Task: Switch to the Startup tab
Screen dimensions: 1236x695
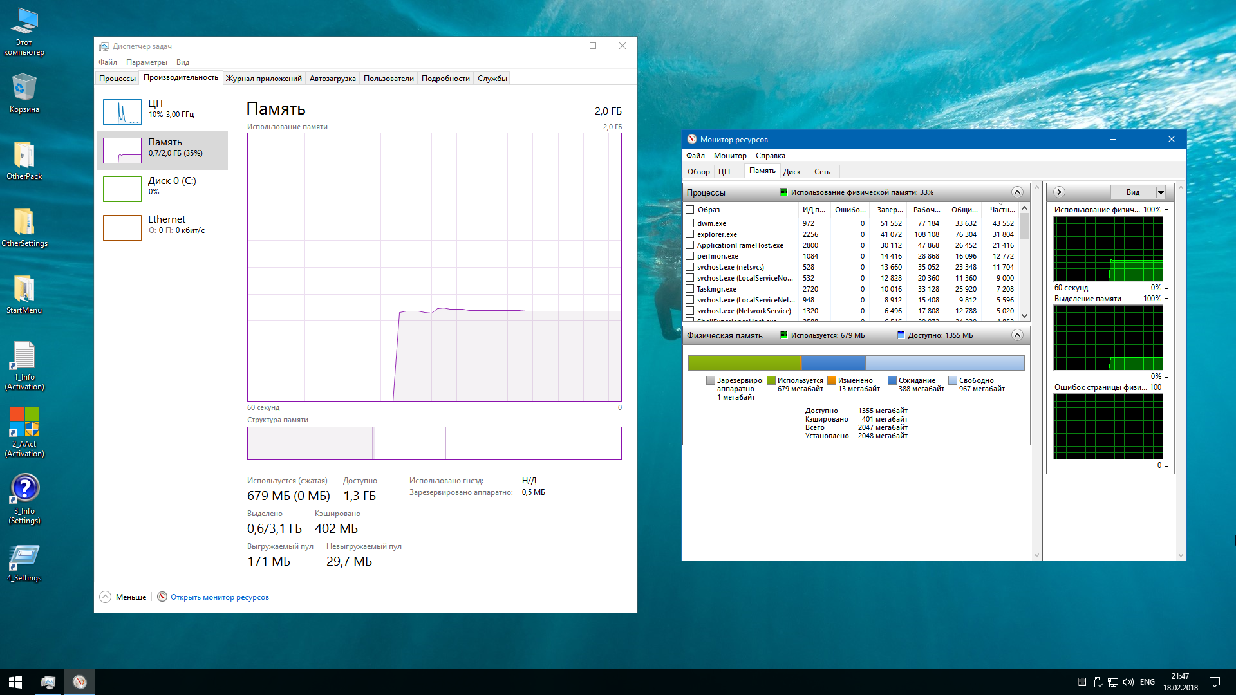Action: click(x=332, y=79)
